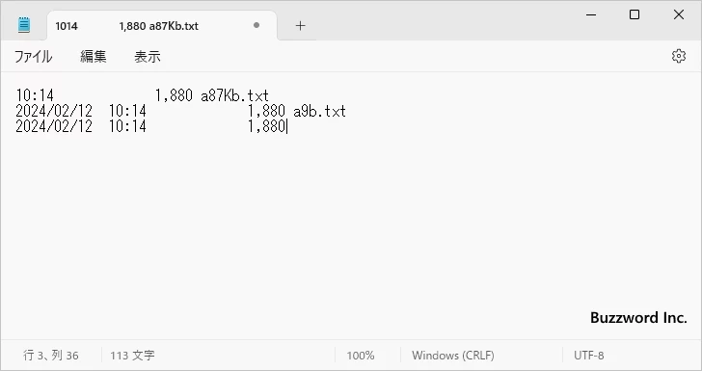This screenshot has height=371, width=702.
Task: Open Notepad settings via gear icon
Action: [x=679, y=56]
